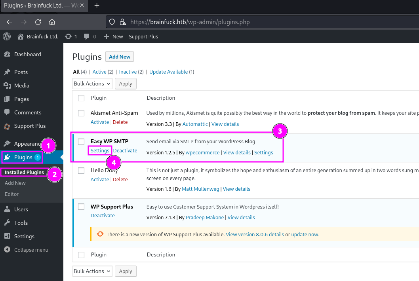
Task: Toggle the footer select-all plugins checkbox
Action: coord(81,255)
